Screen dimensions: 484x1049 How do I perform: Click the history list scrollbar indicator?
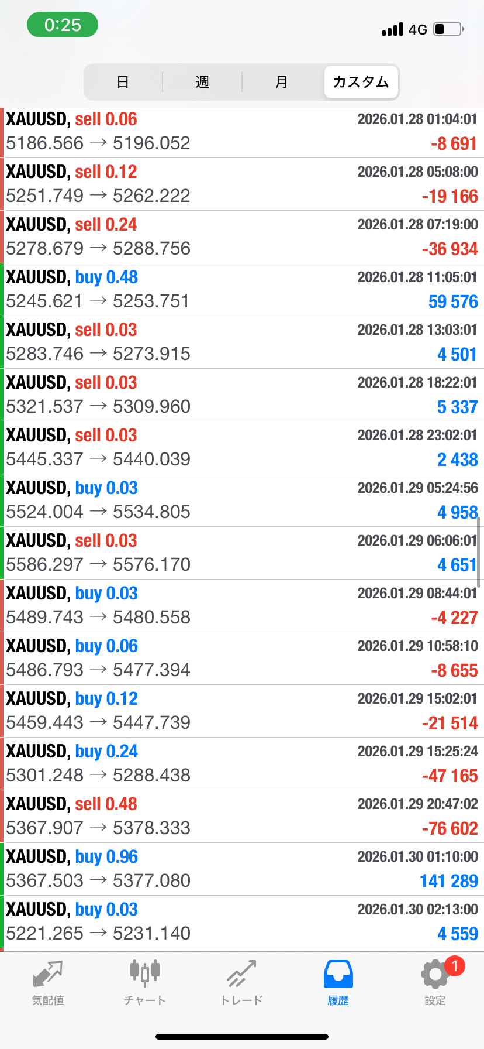pos(479,552)
